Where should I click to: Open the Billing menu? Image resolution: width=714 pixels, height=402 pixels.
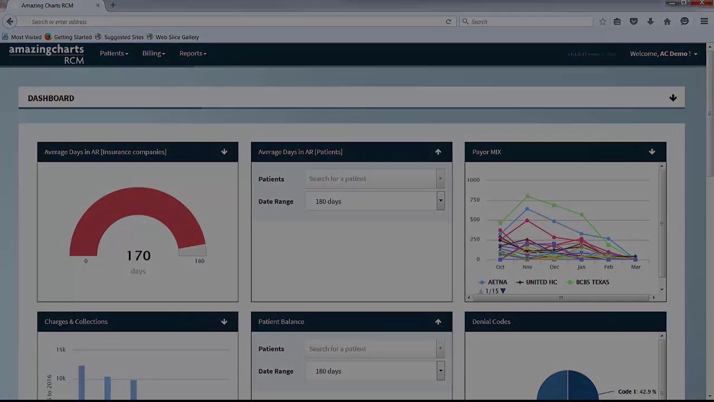pos(153,54)
